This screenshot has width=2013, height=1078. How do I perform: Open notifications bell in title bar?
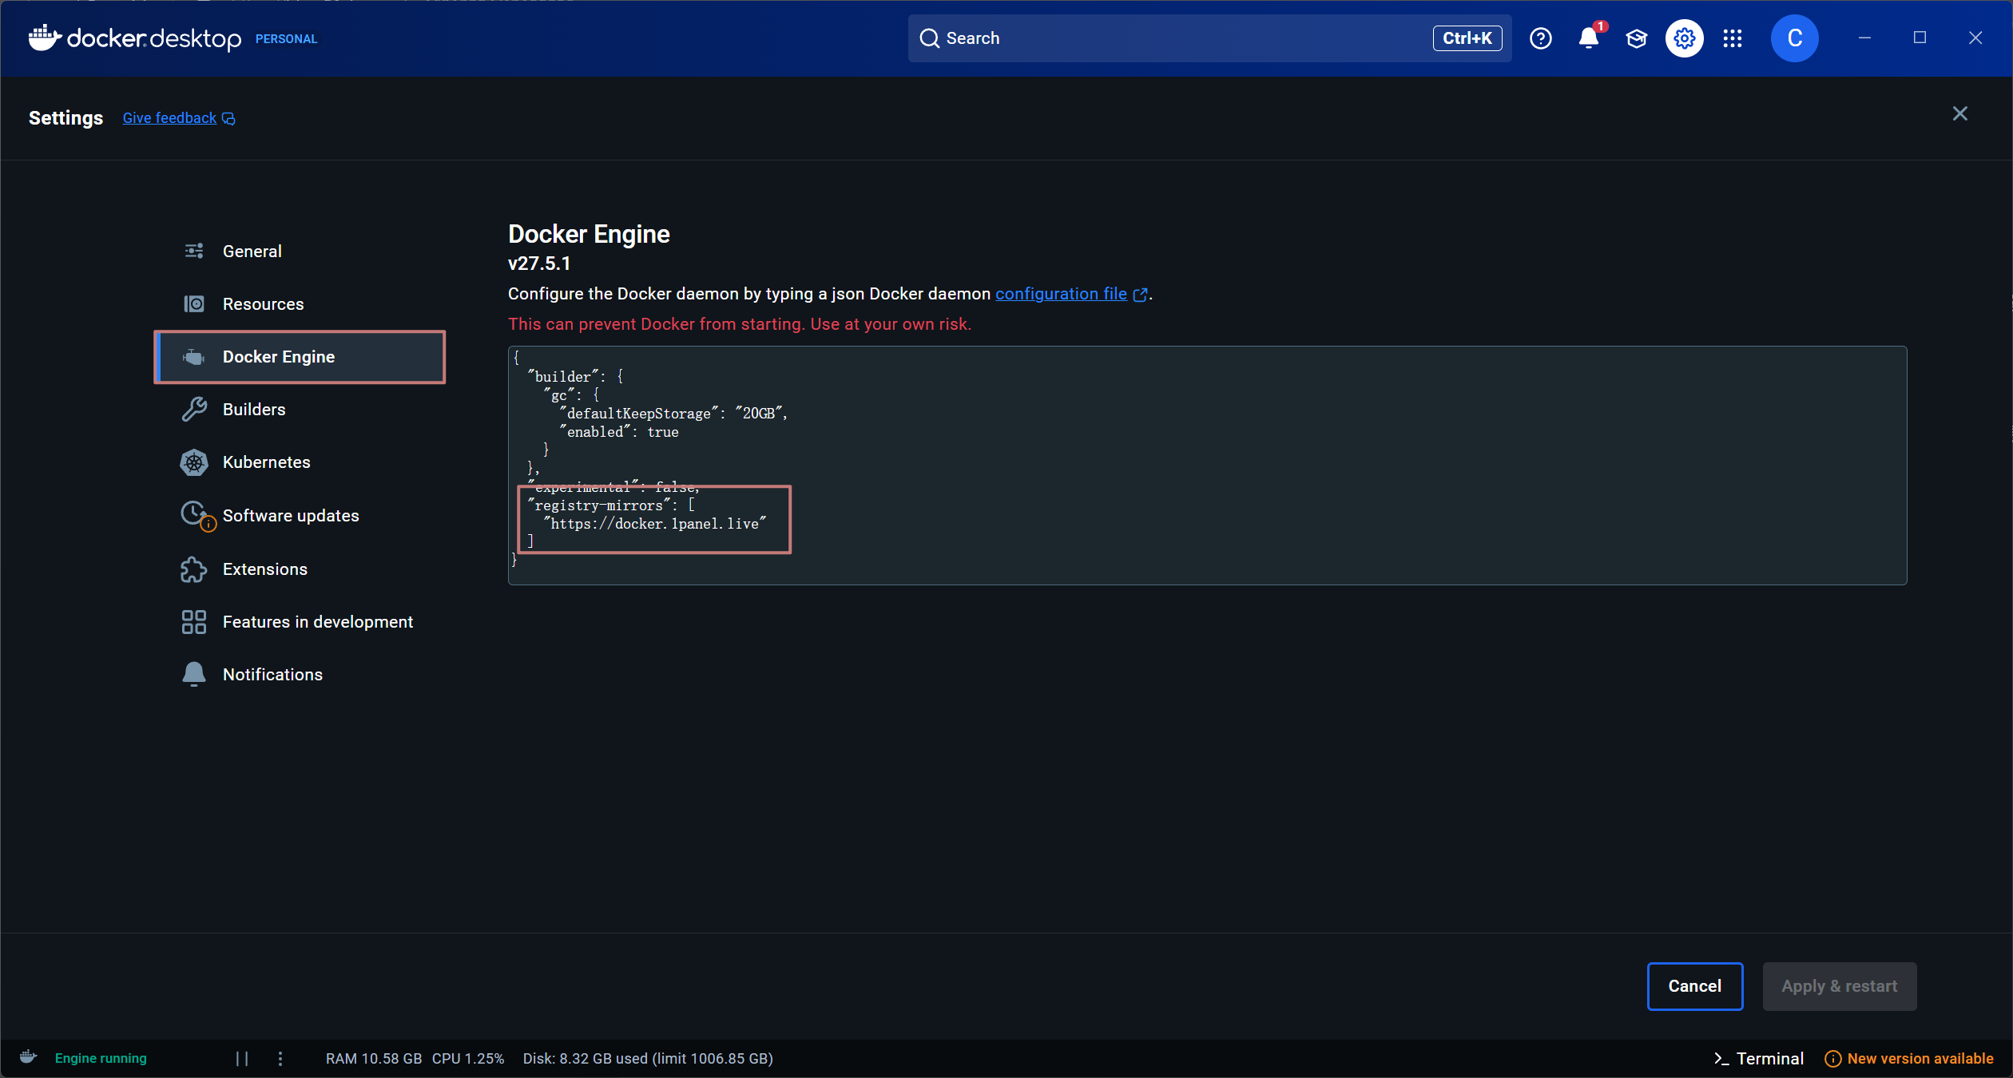[1589, 38]
